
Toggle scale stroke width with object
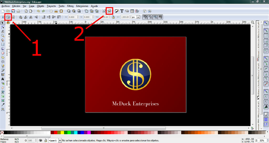(x=145, y=17)
